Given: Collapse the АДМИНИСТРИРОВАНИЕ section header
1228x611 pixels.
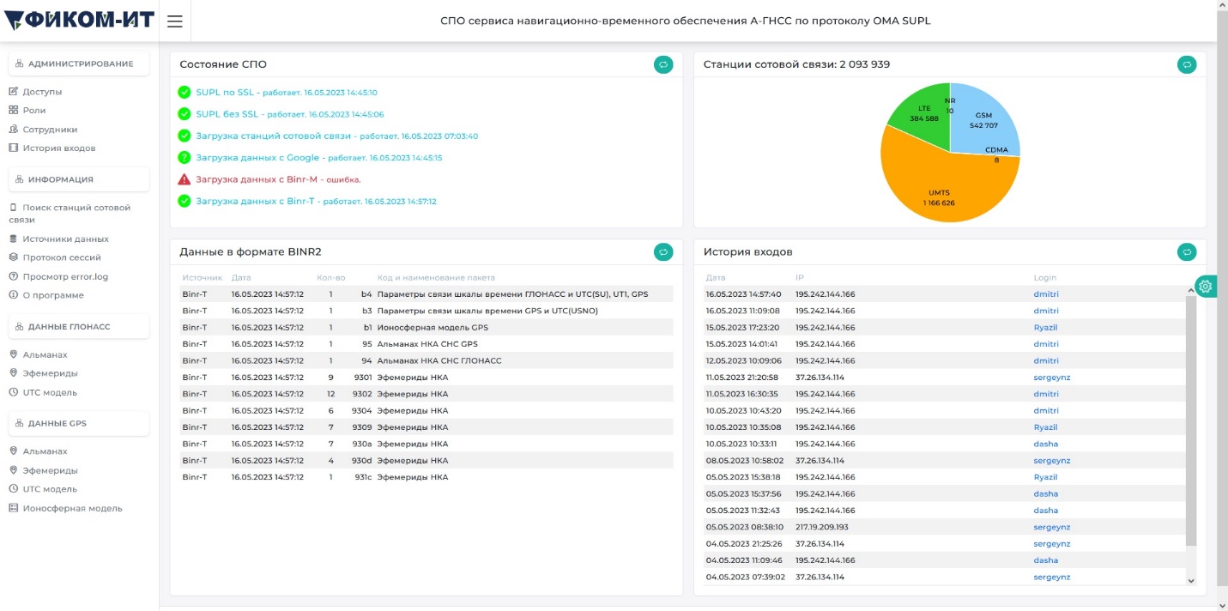Looking at the screenshot, I should 79,64.
